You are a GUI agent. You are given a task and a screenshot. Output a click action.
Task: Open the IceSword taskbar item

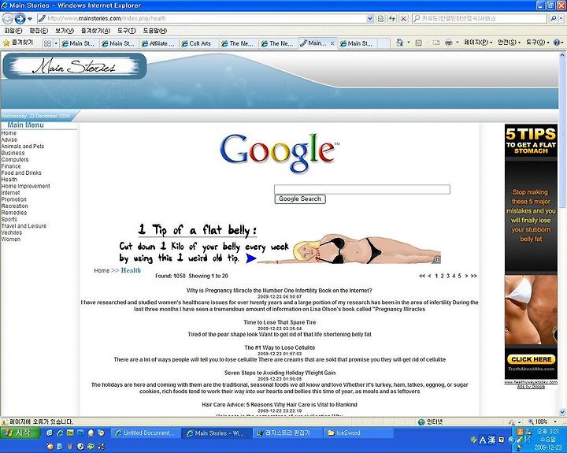(x=358, y=433)
